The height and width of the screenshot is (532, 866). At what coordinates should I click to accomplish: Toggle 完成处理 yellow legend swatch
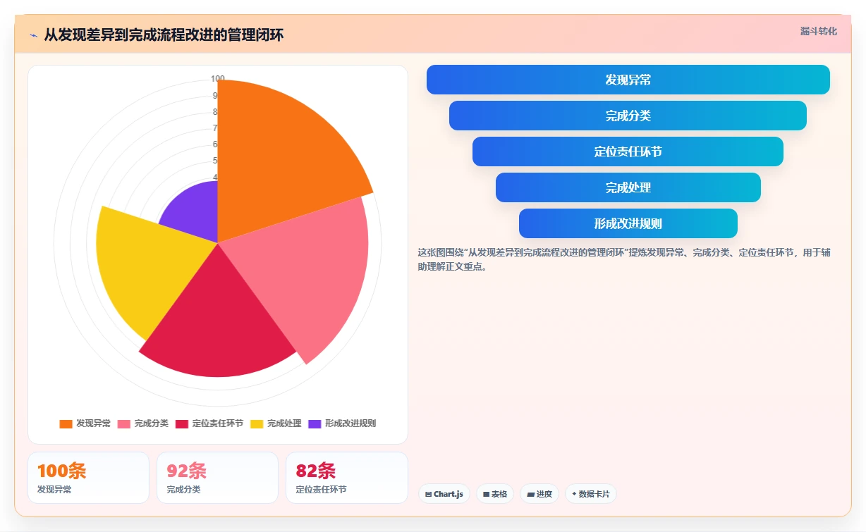(257, 423)
